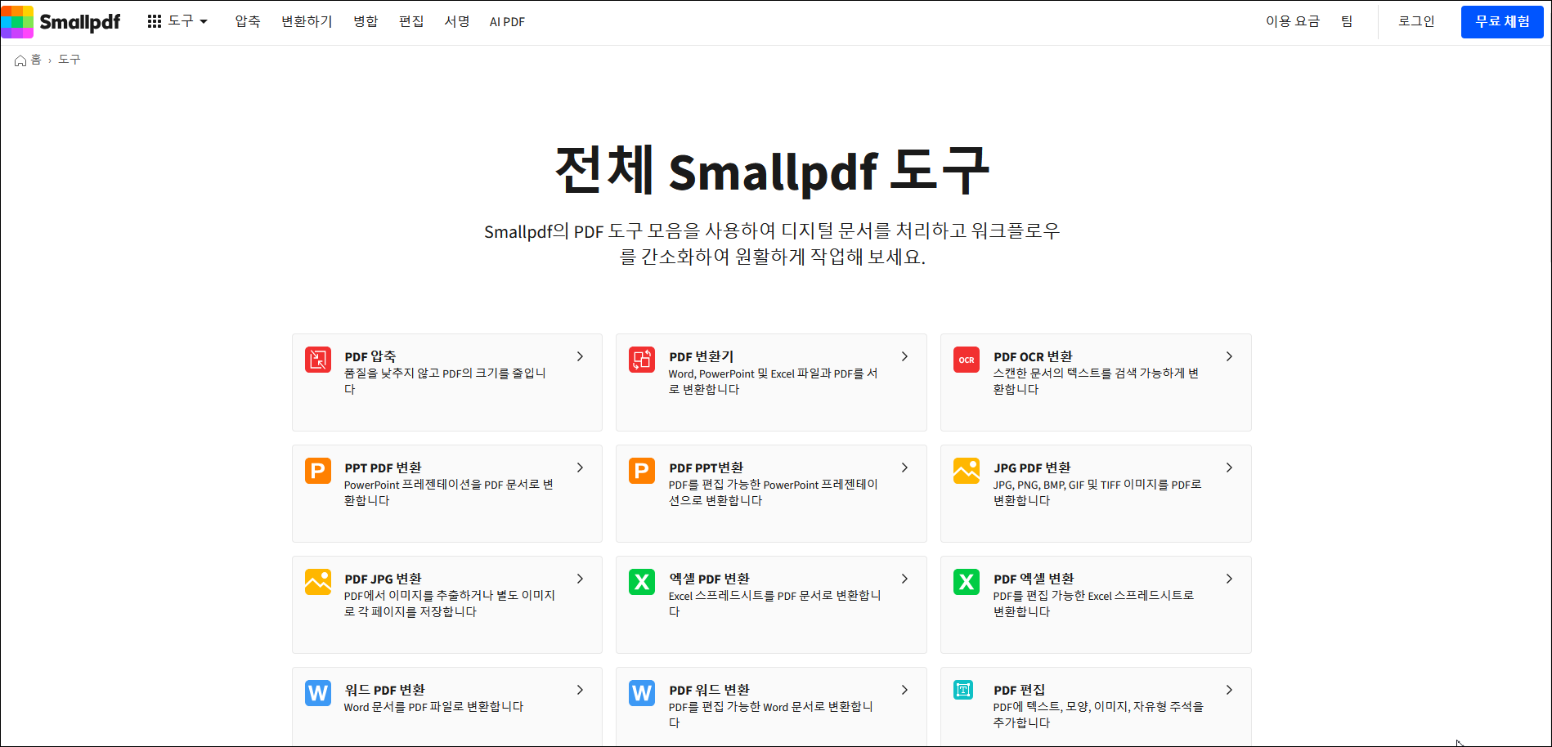Image resolution: width=1552 pixels, height=747 pixels.
Task: Expand the 엑셀 PDF 변환 card chevron
Action: [x=904, y=579]
